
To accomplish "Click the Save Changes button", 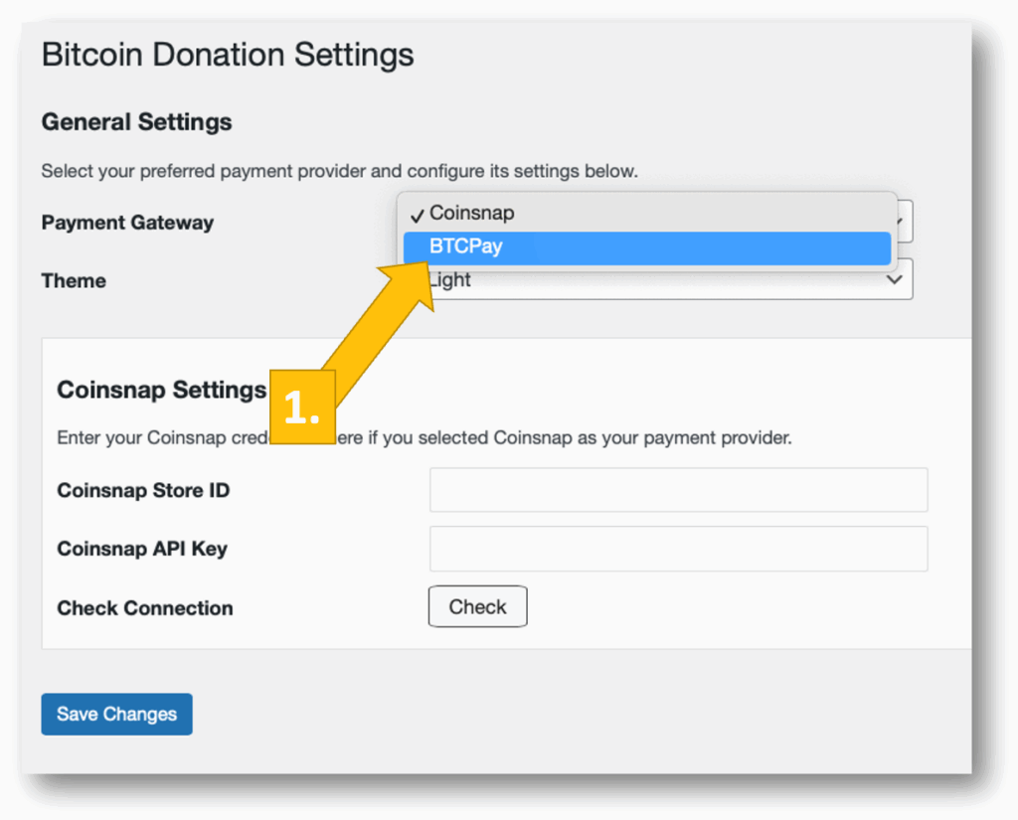I will pos(116,714).
